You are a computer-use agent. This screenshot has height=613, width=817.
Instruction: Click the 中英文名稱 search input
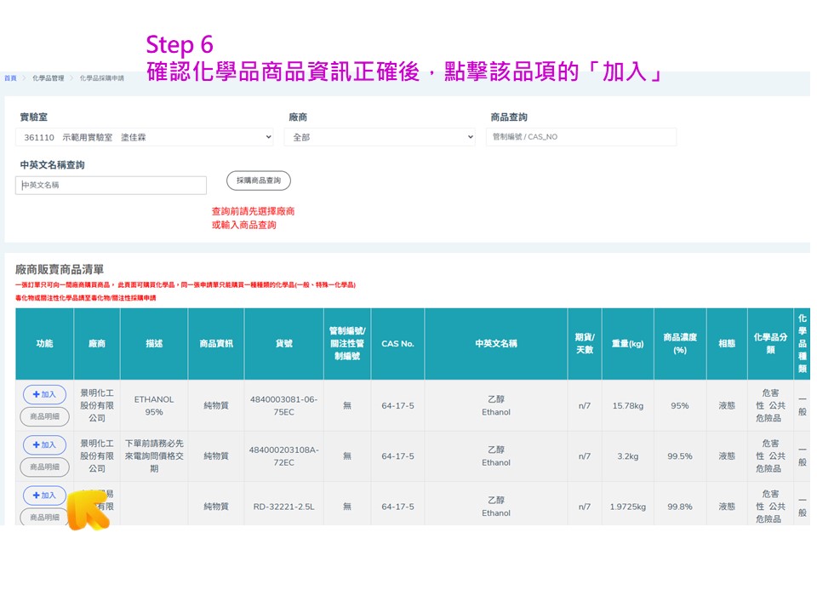coord(111,185)
